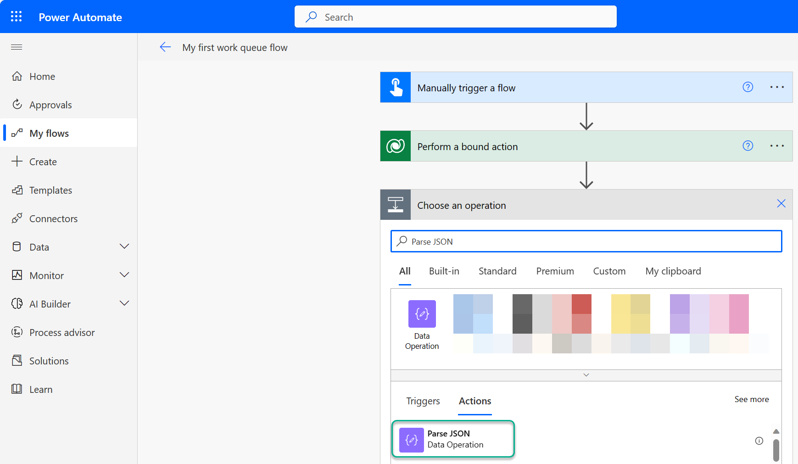
Task: Open the Perform a bound action ellipsis menu
Action: pyautogui.click(x=777, y=146)
